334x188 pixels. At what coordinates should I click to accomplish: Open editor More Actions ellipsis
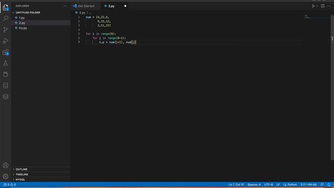tap(329, 6)
